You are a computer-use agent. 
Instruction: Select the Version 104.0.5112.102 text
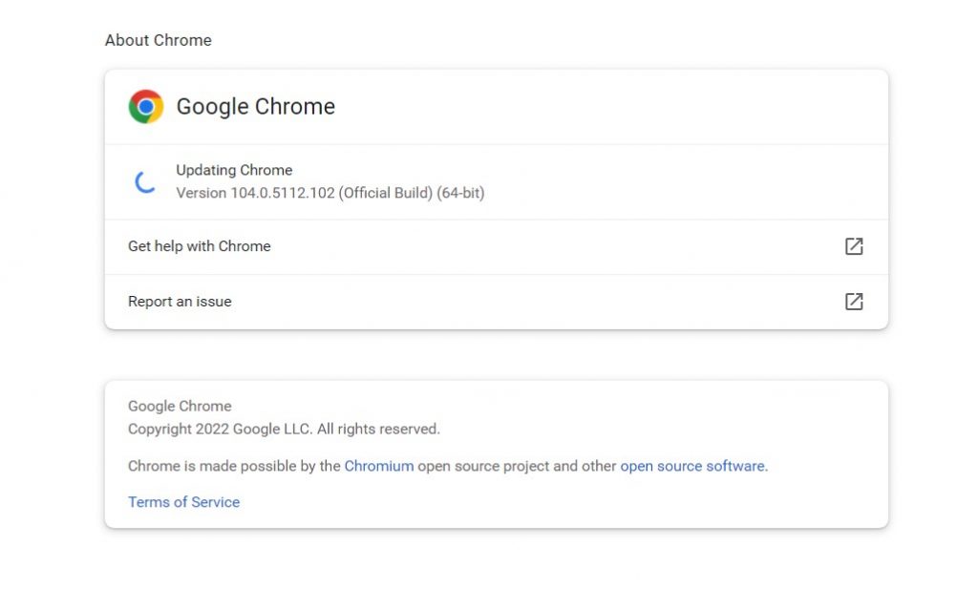[330, 193]
